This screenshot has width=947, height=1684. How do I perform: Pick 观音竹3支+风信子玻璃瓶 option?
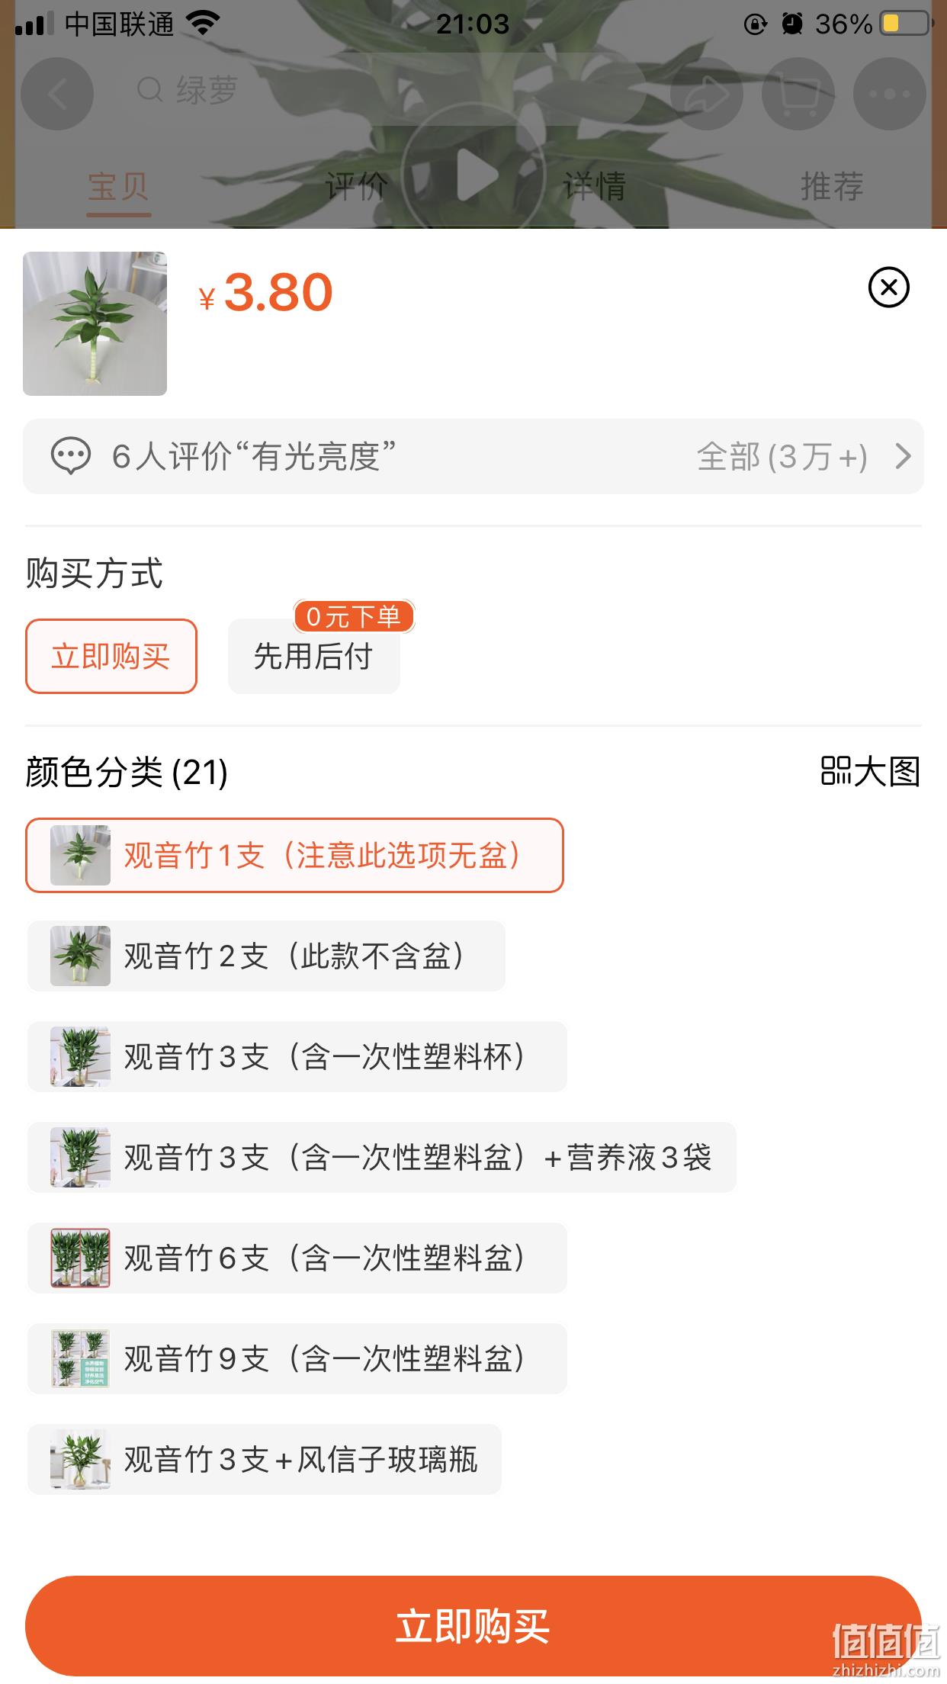point(265,1459)
